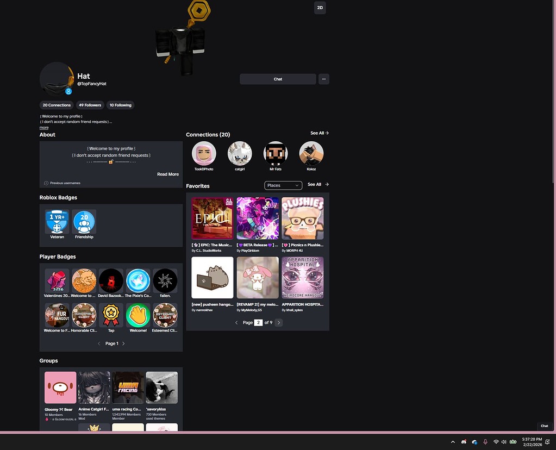Screen dimensions: 556x450
Task: Open Discord from the system tray
Action: coord(464,442)
